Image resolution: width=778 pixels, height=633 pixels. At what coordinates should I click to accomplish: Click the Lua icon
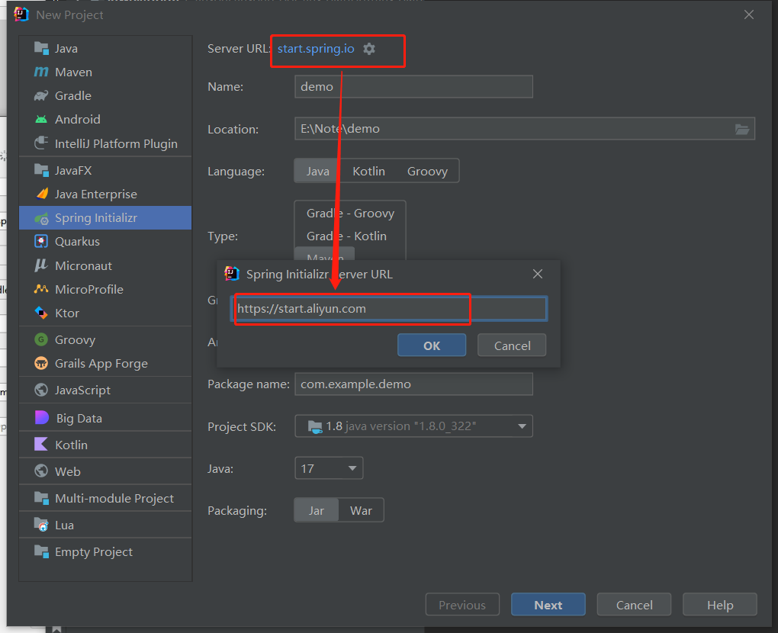pyautogui.click(x=41, y=525)
